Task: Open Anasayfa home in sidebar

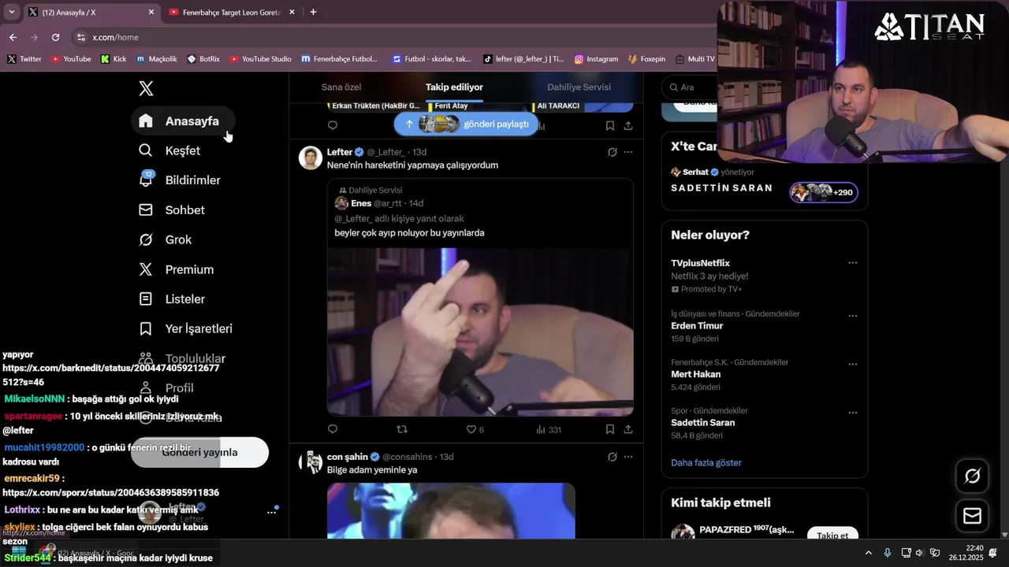Action: (x=183, y=121)
